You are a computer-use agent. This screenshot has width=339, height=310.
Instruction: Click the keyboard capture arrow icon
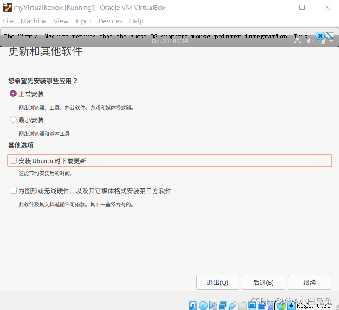tap(291, 305)
